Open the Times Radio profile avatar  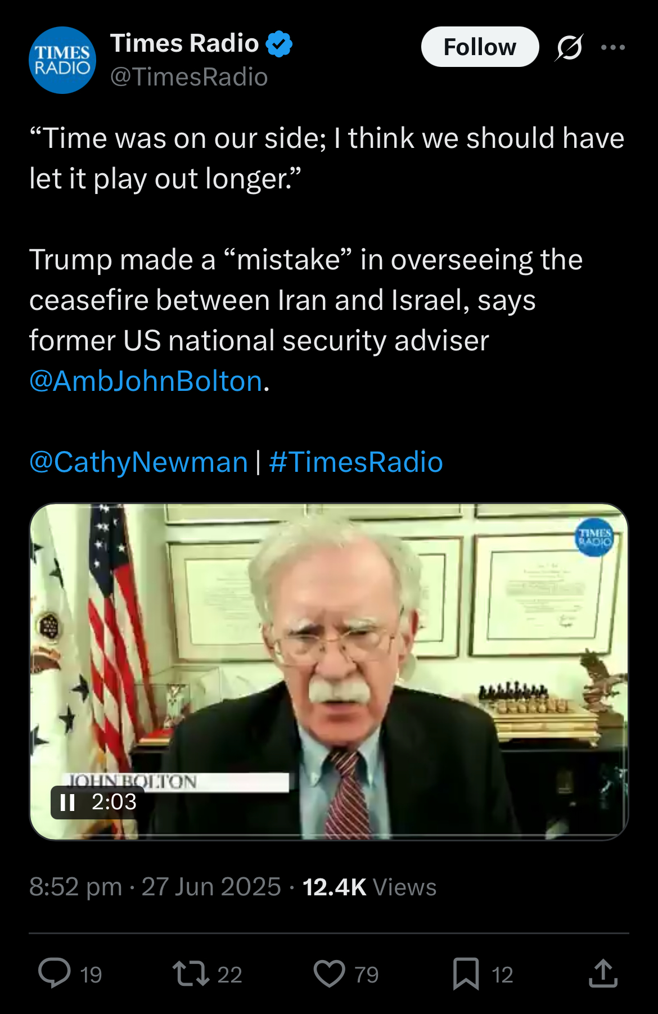62,60
